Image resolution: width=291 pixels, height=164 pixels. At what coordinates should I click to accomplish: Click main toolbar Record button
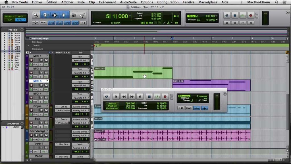tap(251, 16)
